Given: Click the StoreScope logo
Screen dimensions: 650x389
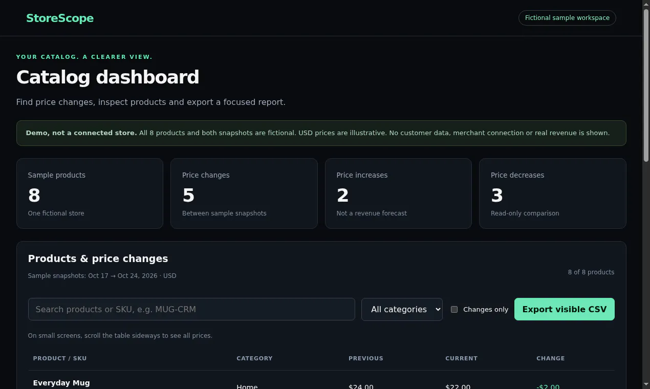Looking at the screenshot, I should (60, 18).
